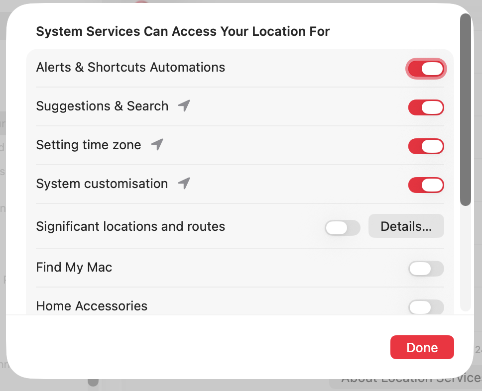This screenshot has width=482, height=391.
Task: Select the Alerts & Shortcuts Automations label
Action: pyautogui.click(x=130, y=67)
